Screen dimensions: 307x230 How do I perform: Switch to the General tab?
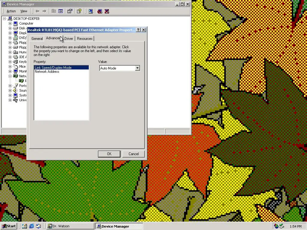37,39
